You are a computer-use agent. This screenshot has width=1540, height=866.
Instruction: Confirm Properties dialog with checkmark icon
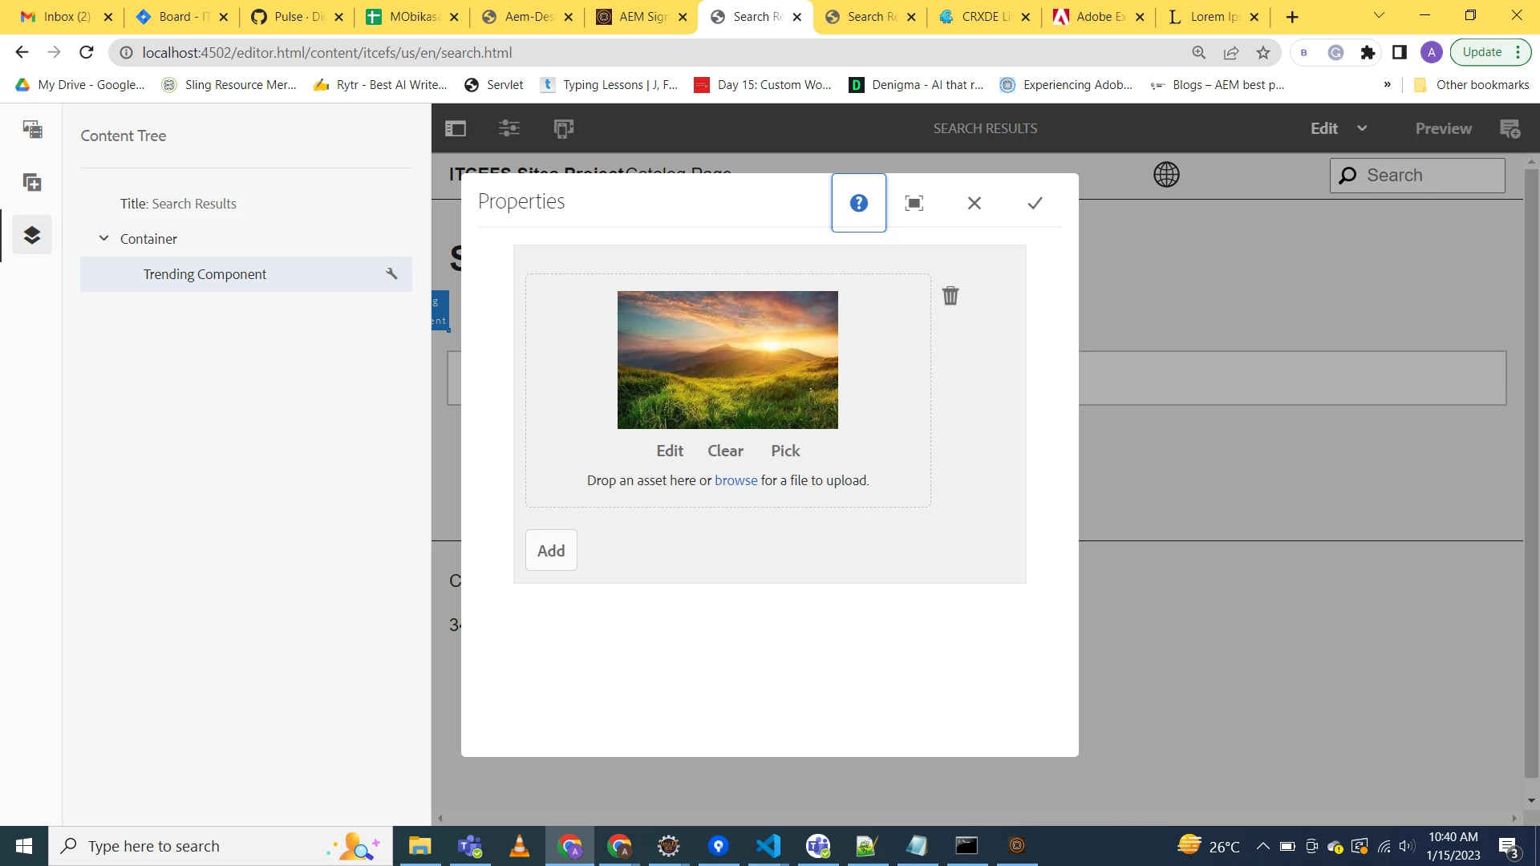coord(1035,203)
